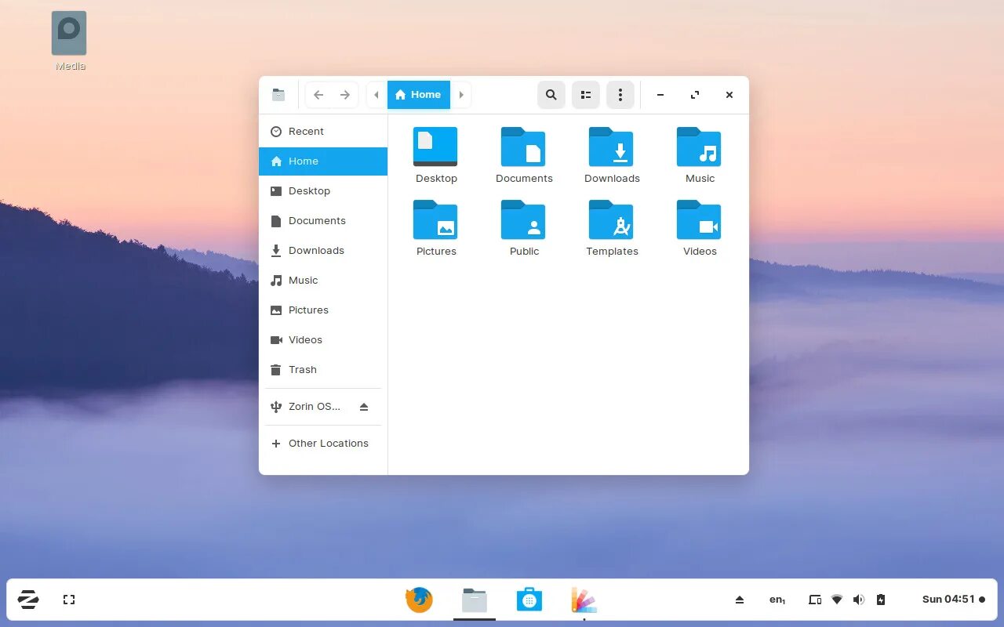The width and height of the screenshot is (1004, 627).
Task: Select Home in the sidebar
Action: click(323, 161)
